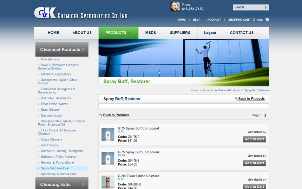
Task: Add GK-75-6 product to cart
Action: point(255,163)
